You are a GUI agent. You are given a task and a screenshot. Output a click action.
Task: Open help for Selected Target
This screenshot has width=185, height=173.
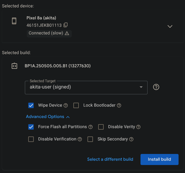pyautogui.click(x=156, y=87)
